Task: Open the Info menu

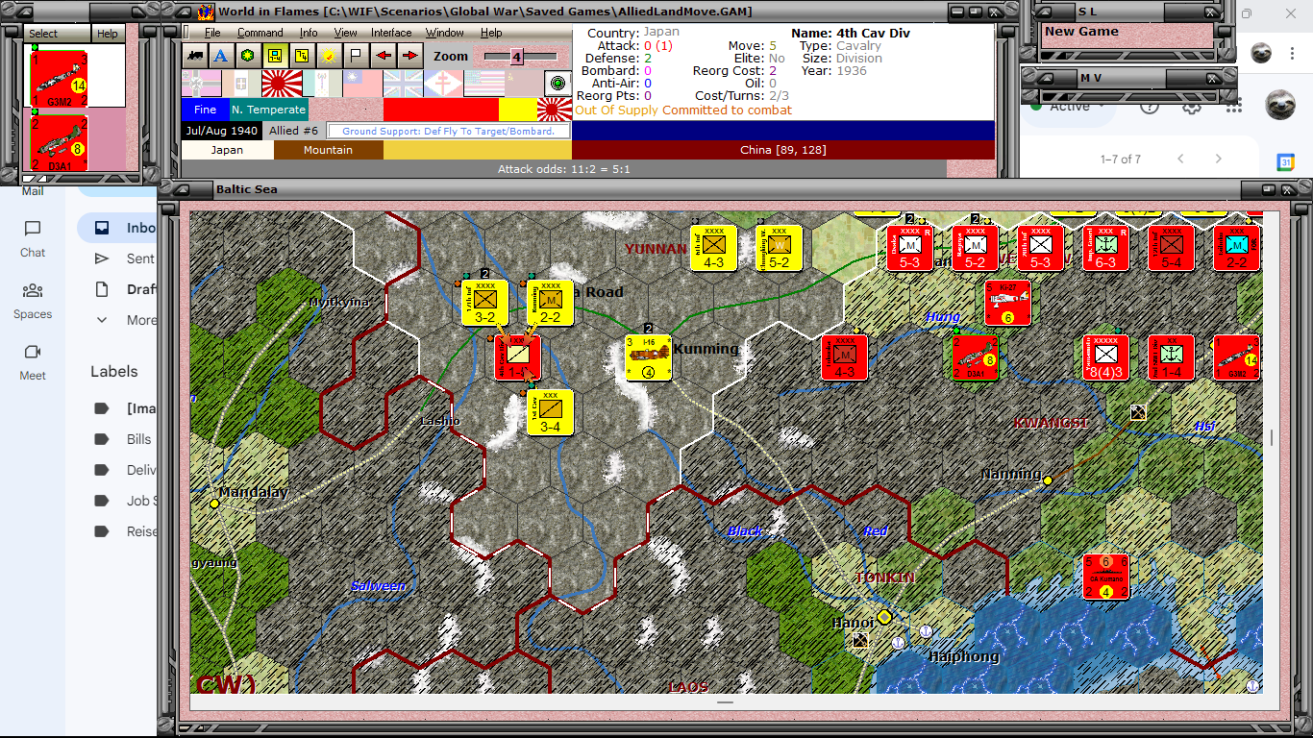Action: [x=308, y=33]
